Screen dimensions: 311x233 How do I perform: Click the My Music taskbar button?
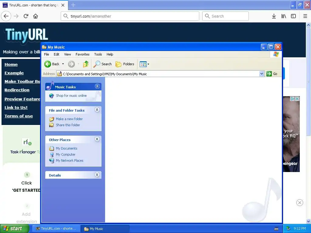(x=105, y=229)
